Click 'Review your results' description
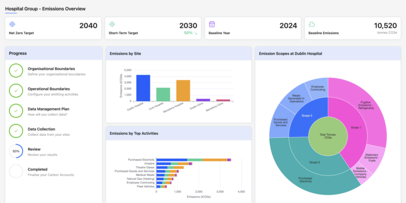 click(x=42, y=155)
